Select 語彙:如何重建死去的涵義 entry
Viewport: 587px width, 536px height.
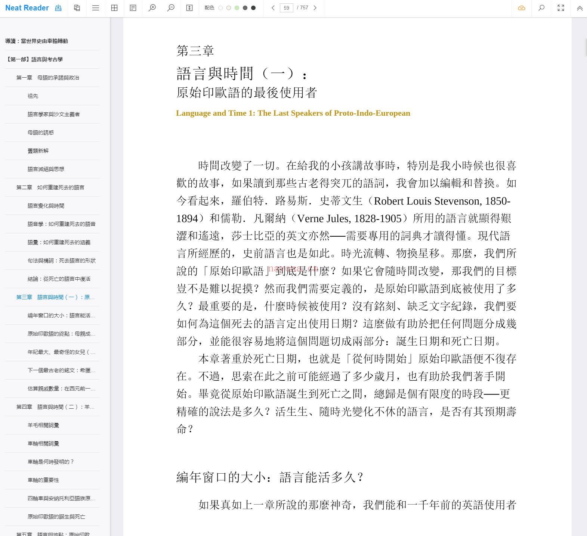(x=59, y=242)
